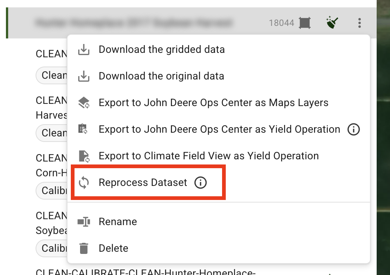The height and width of the screenshot is (275, 390).
Task: Choose Reprocess Dataset from the menu
Action: 142,182
